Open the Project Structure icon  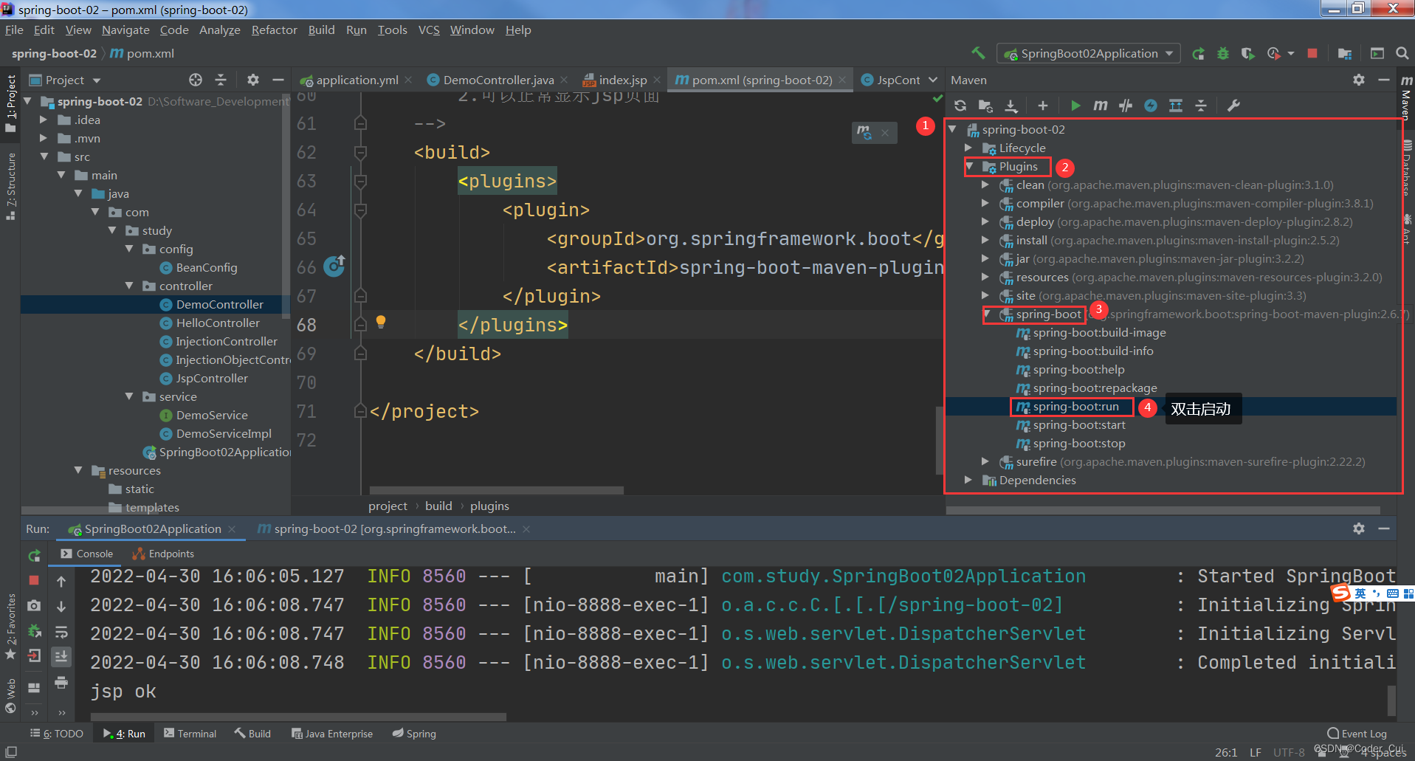click(x=1345, y=53)
